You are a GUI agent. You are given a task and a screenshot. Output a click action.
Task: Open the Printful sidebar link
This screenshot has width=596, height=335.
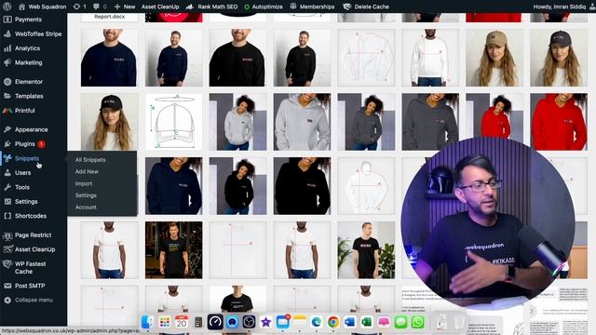(x=25, y=111)
